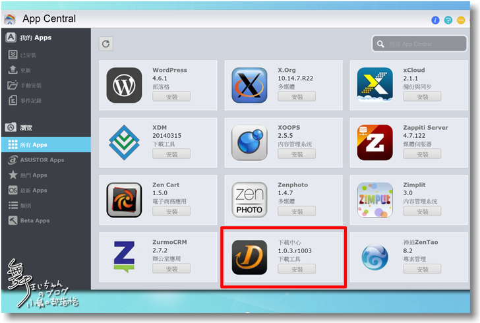
Task: Click the WordPress app title
Action: point(169,70)
